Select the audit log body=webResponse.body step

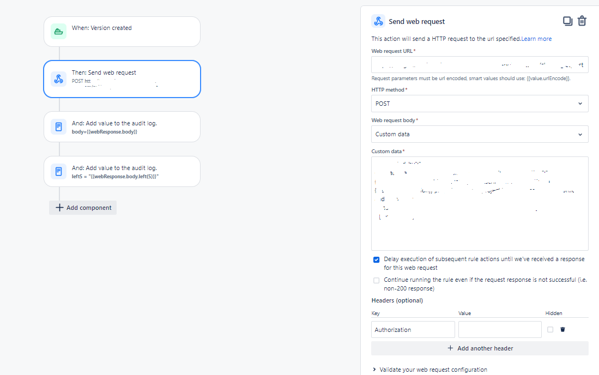pos(122,127)
